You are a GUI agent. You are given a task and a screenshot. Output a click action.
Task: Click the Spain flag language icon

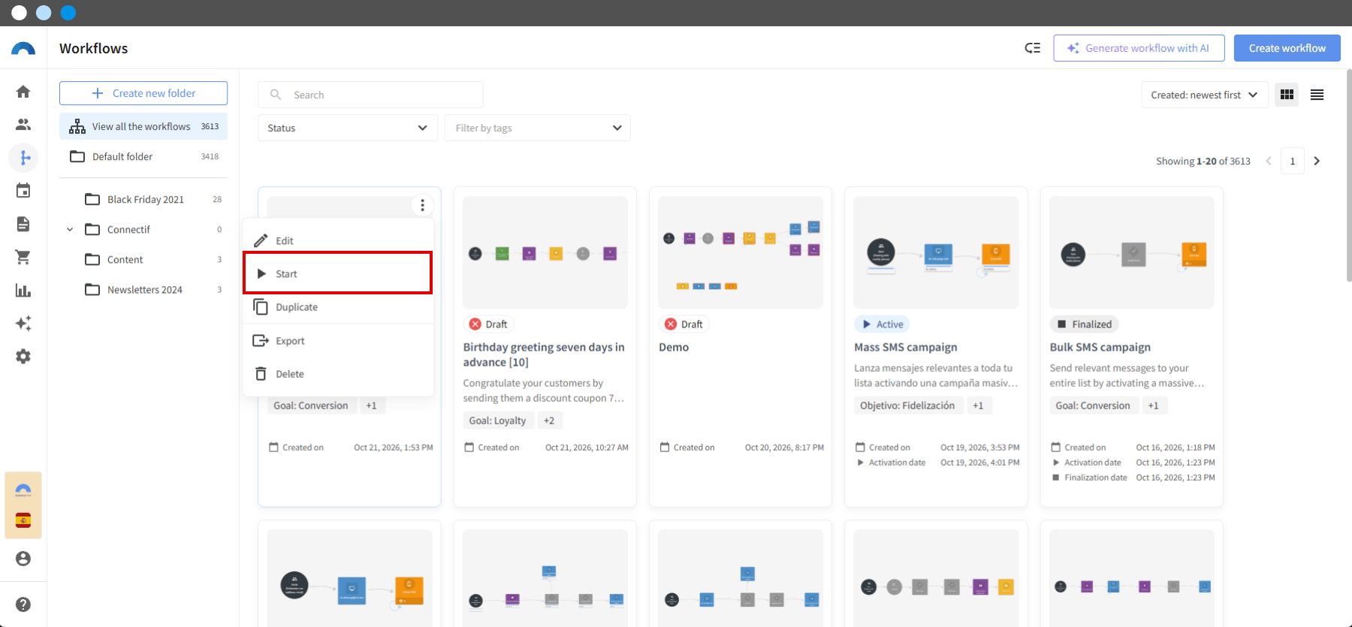point(23,520)
